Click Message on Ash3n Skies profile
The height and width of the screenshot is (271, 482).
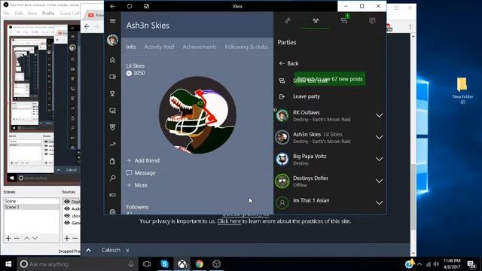coord(141,172)
